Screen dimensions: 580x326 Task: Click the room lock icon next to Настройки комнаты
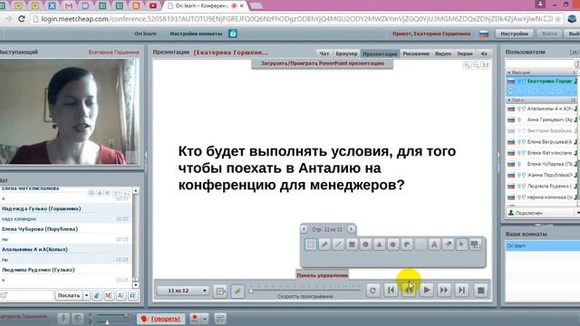[x=233, y=34]
